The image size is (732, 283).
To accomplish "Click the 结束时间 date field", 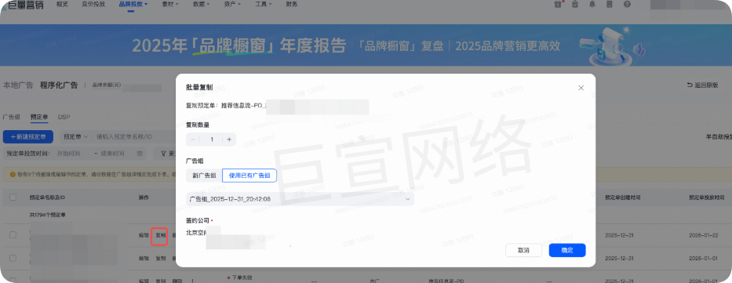I will coord(112,154).
